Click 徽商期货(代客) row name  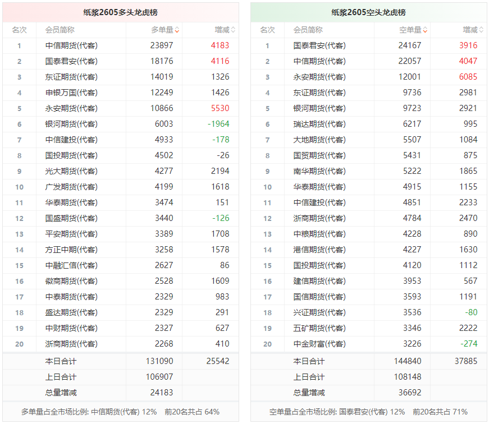71,281
